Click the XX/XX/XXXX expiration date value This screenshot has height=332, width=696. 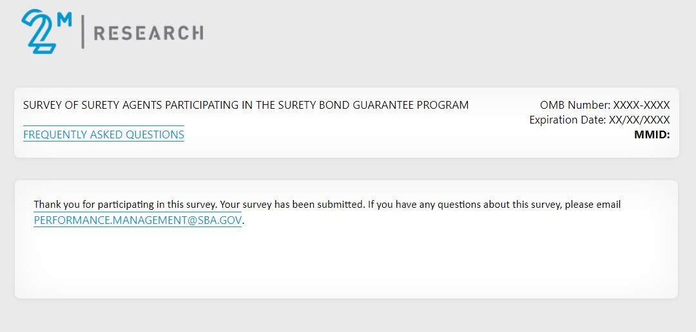click(x=639, y=120)
